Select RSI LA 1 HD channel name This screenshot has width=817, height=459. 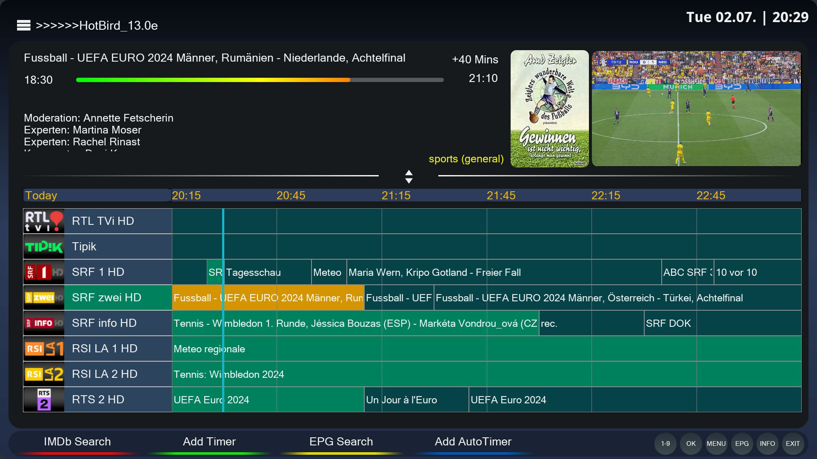tap(105, 348)
